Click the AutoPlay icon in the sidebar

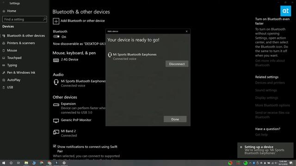tap(4, 80)
